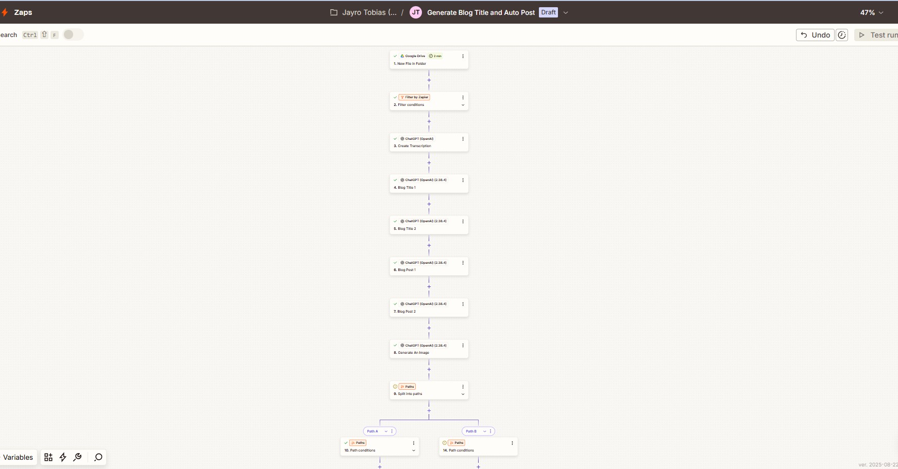The width and height of the screenshot is (898, 469).
Task: Add a step after Create Transcription
Action: [x=429, y=163]
